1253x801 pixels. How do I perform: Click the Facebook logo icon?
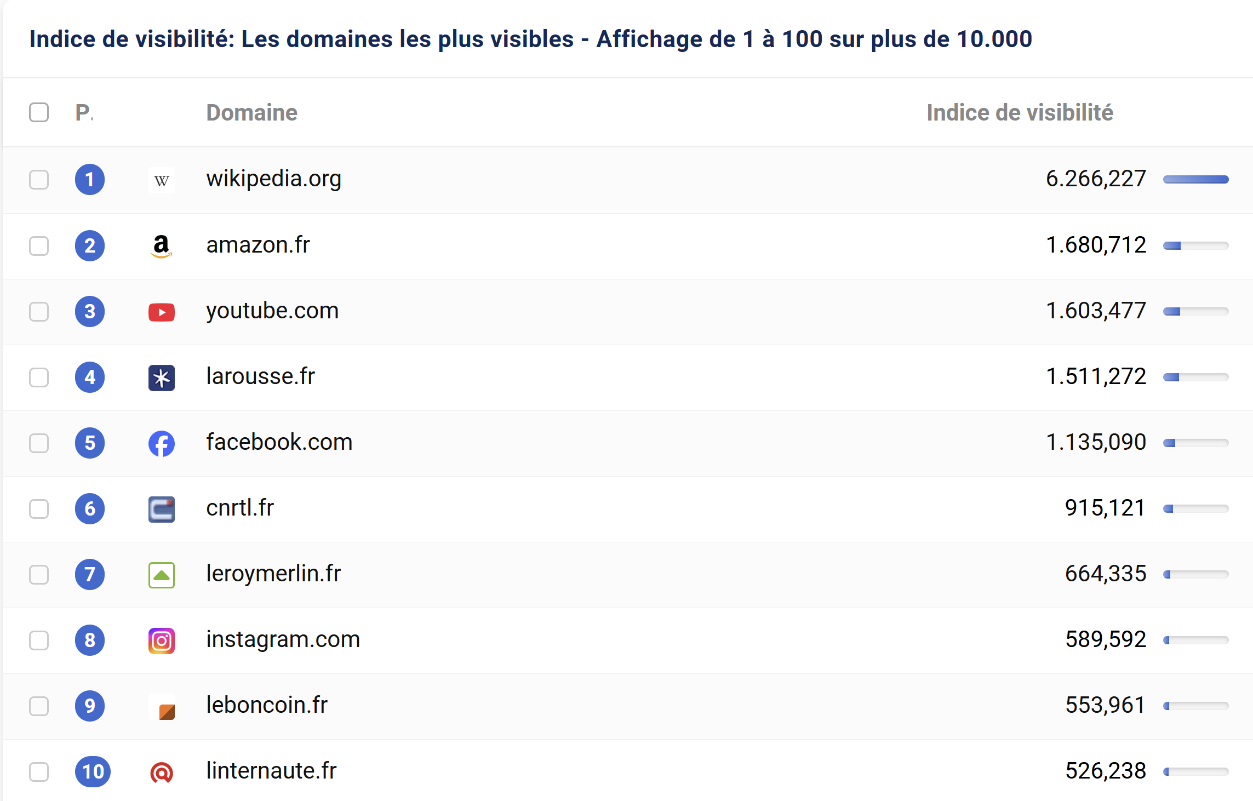pyautogui.click(x=161, y=443)
